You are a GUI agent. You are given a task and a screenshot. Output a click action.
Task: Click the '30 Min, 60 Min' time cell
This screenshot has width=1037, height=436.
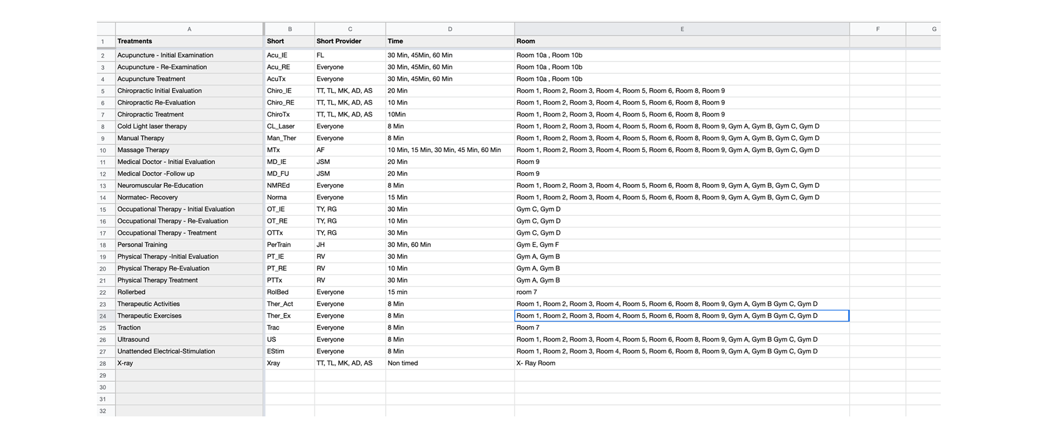click(450, 245)
